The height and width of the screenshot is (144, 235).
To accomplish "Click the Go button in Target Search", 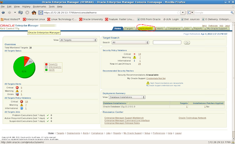I will point(187,43).
